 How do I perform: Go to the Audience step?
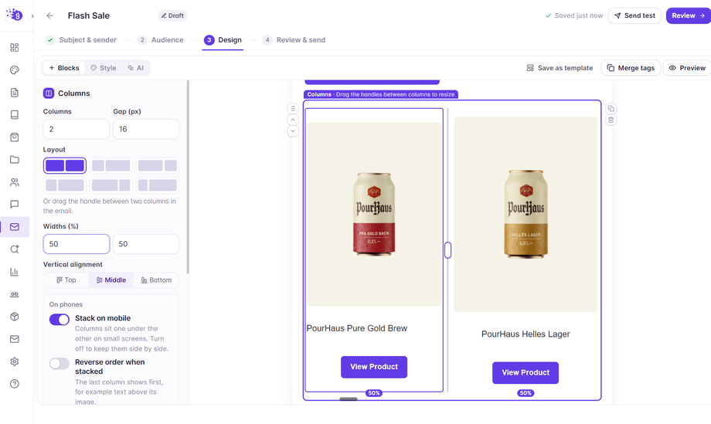pos(161,40)
